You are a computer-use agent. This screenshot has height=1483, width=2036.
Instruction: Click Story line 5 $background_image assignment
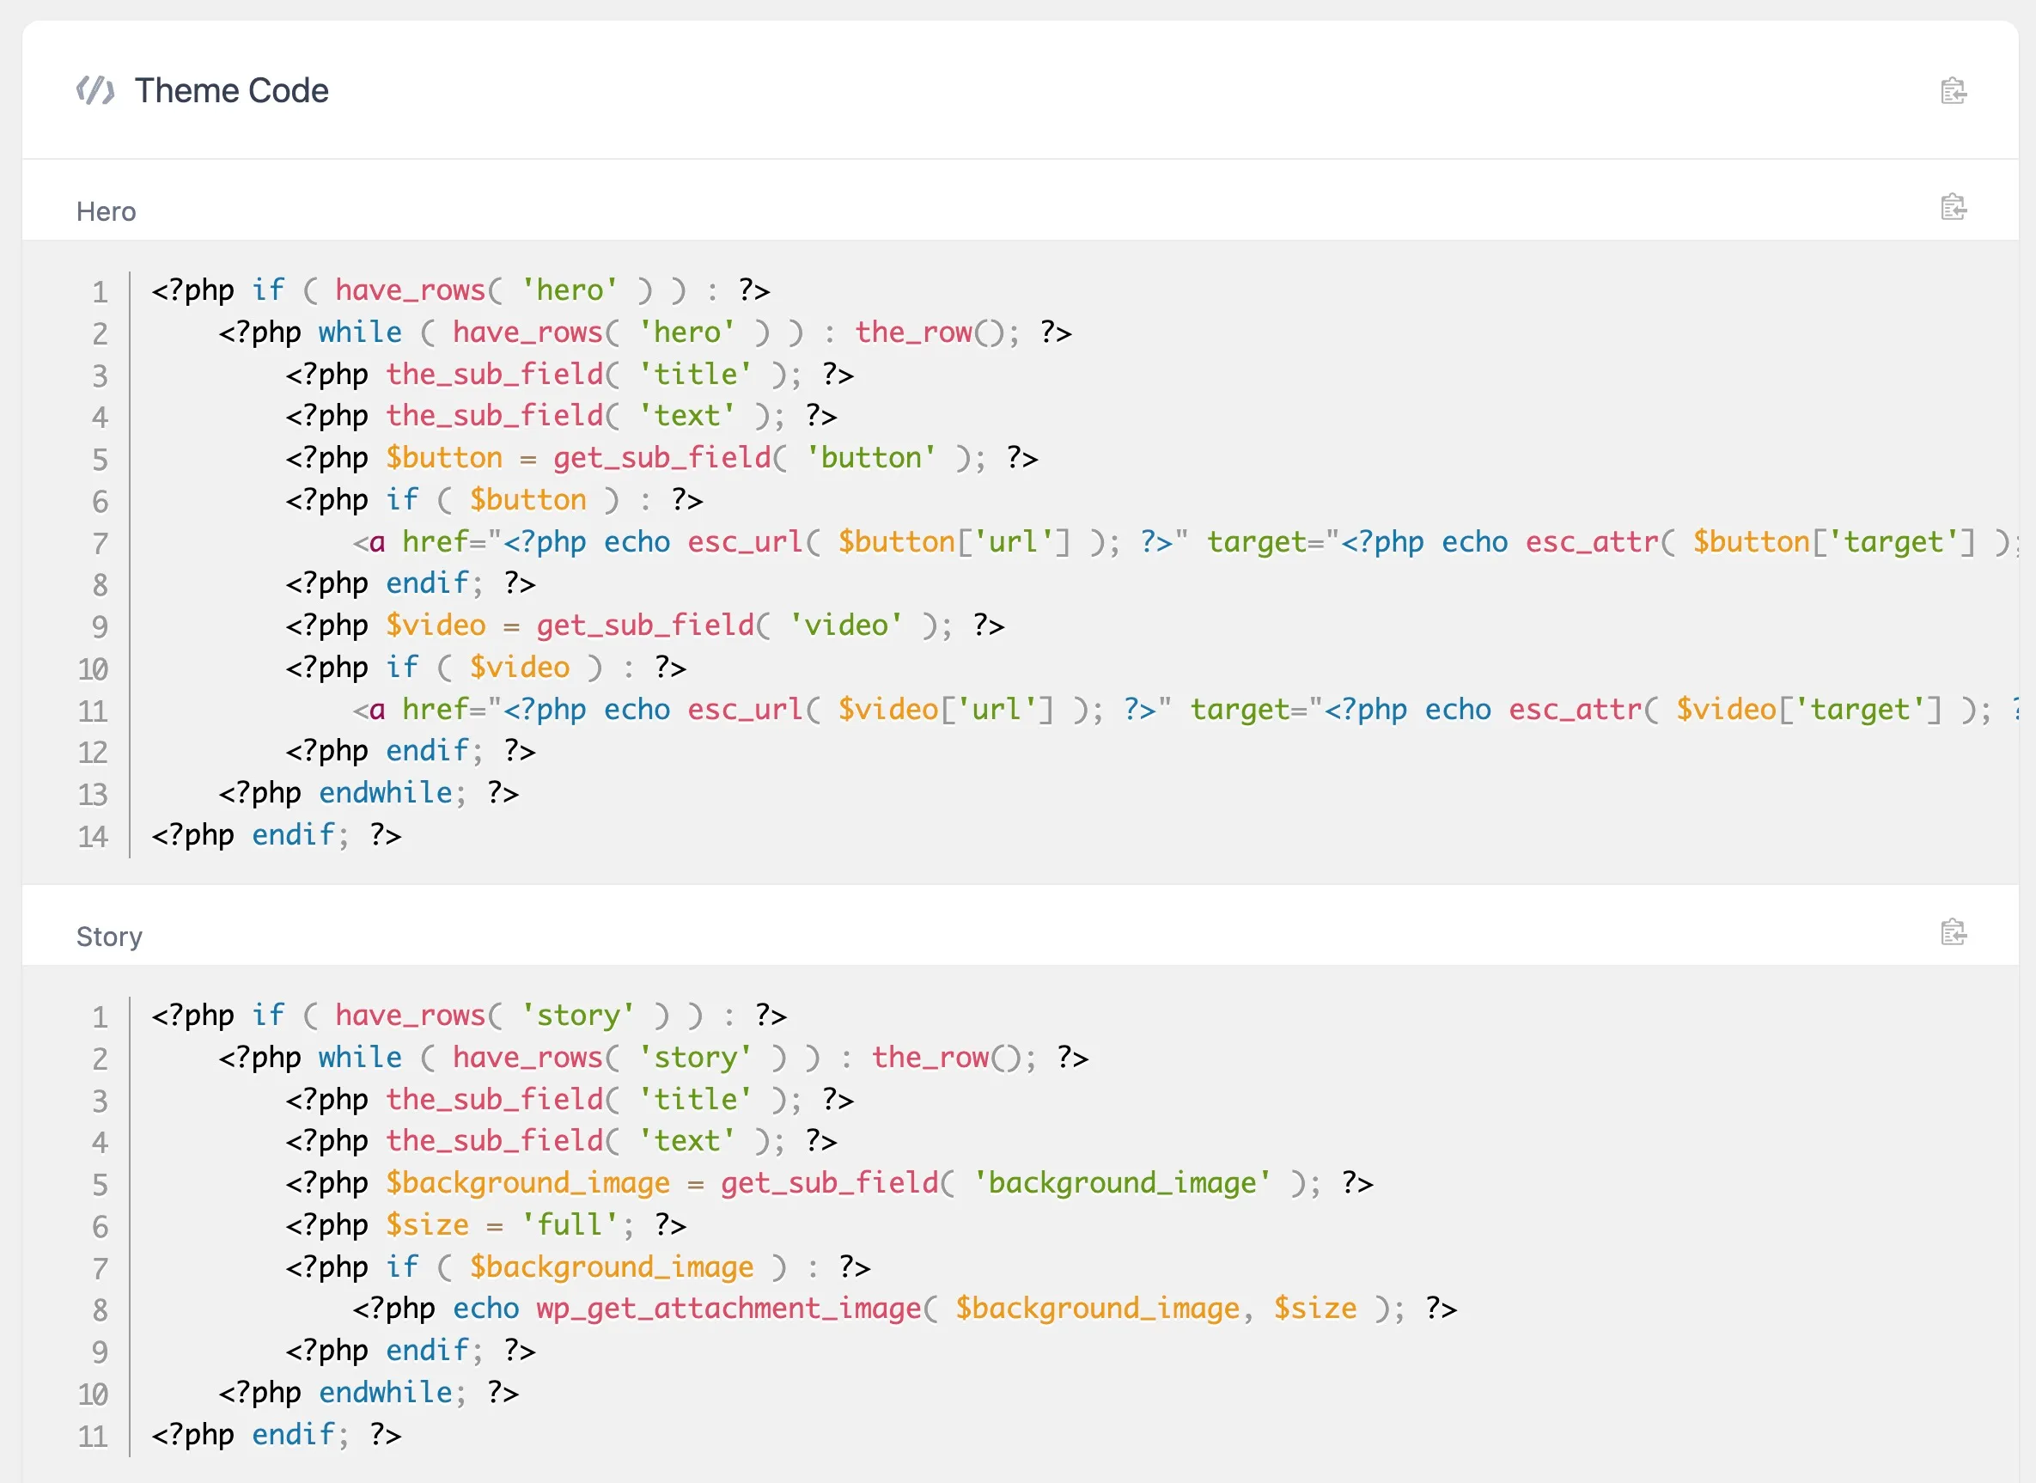pyautogui.click(x=830, y=1183)
